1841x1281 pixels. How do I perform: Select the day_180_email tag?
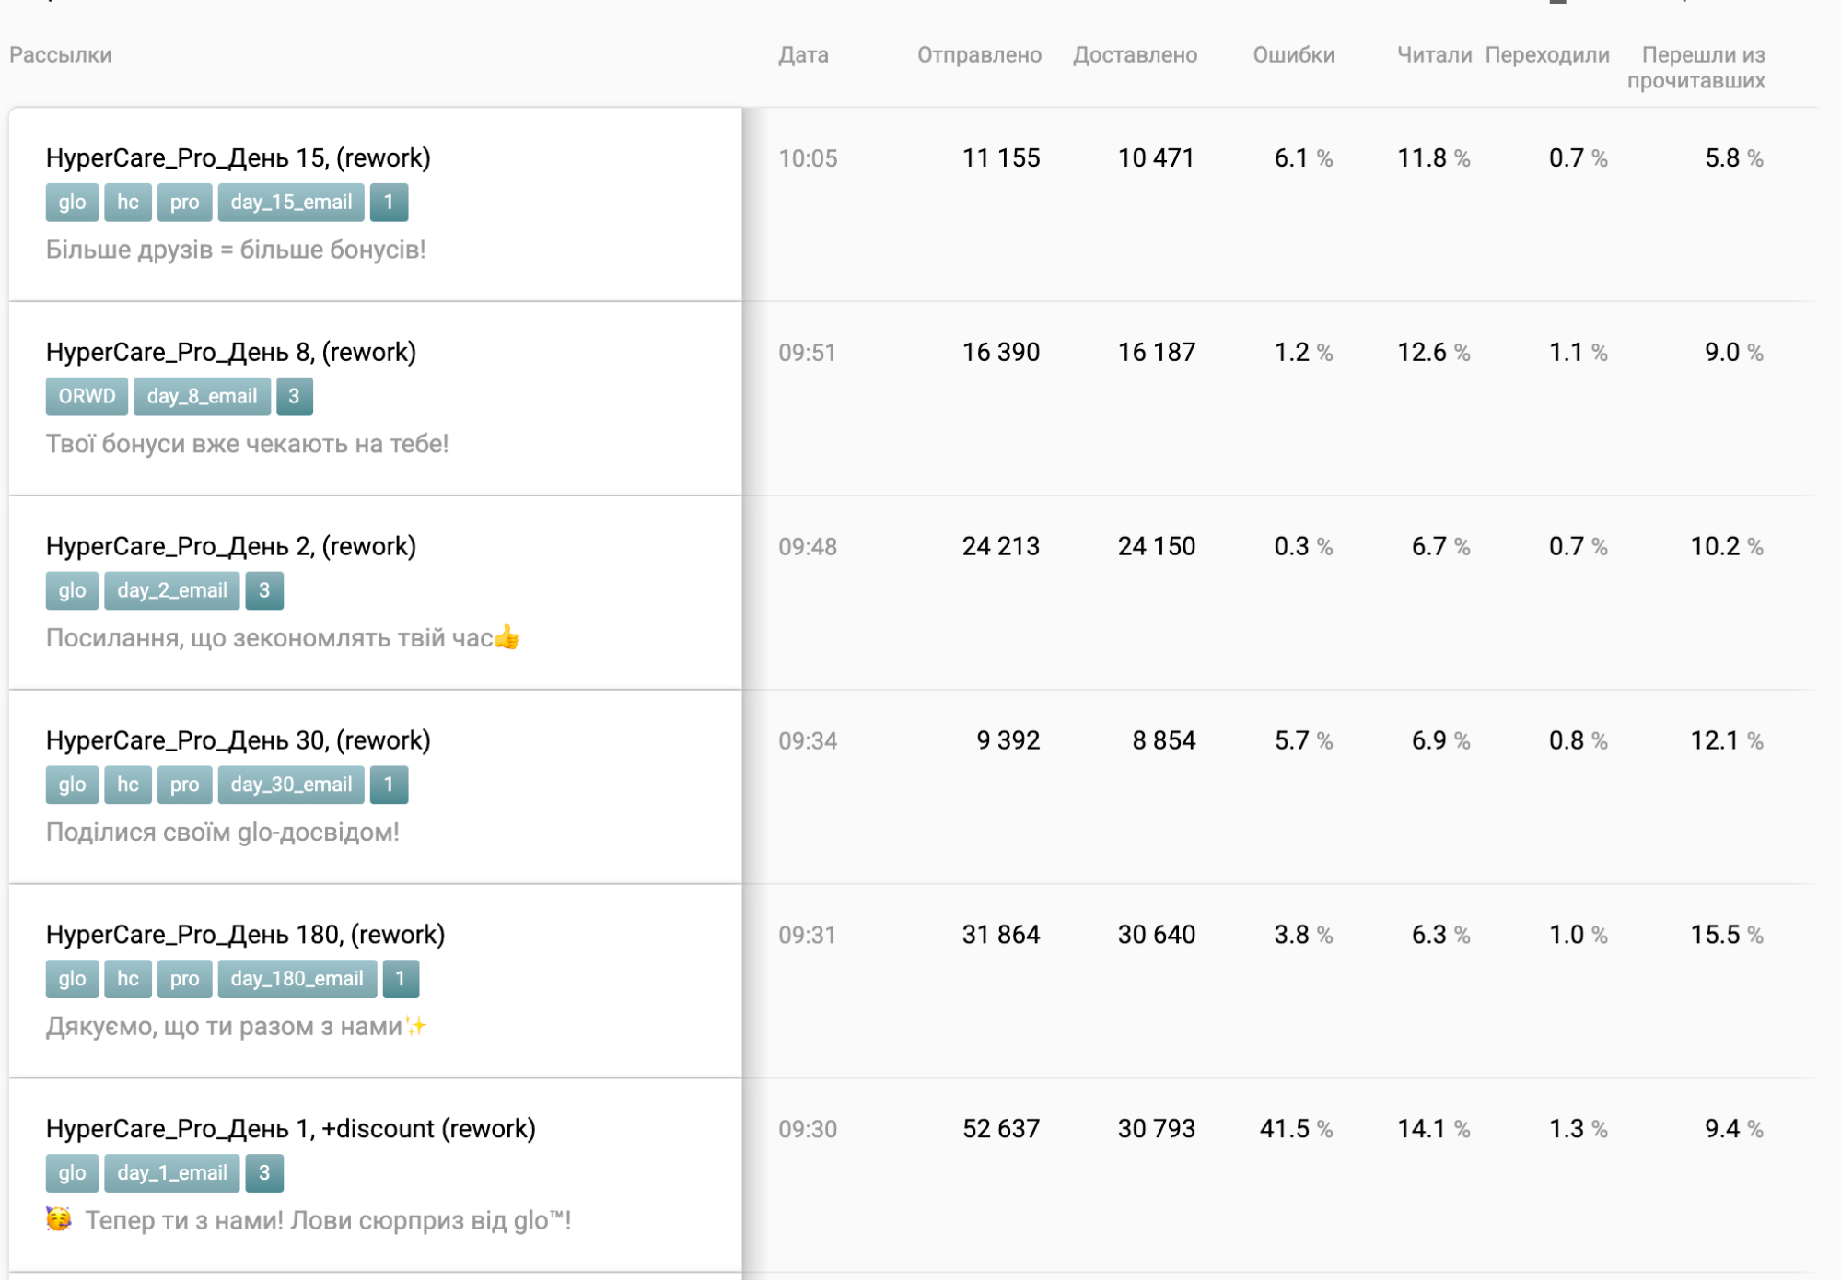tap(297, 980)
